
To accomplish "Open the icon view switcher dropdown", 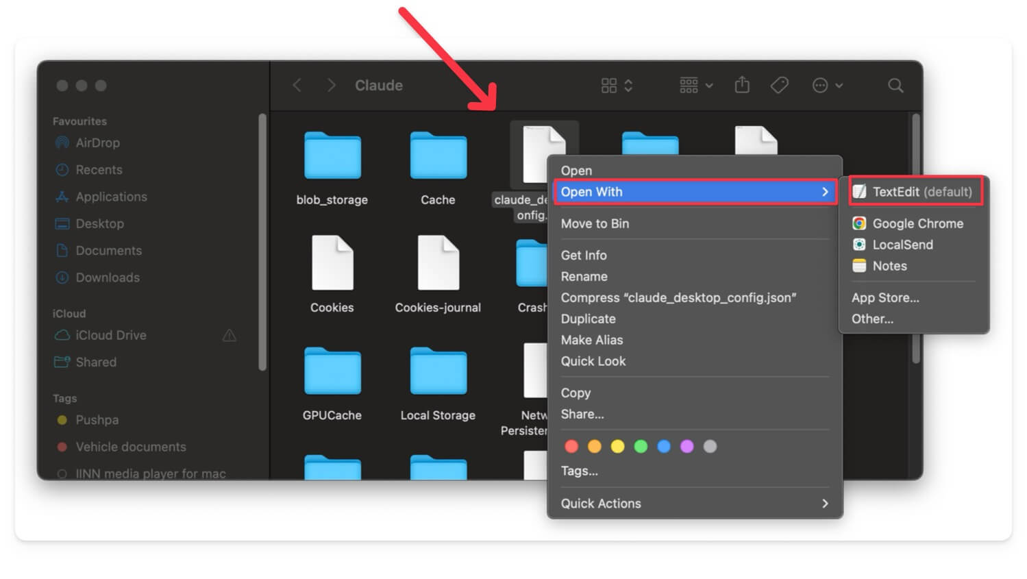I will pos(617,86).
